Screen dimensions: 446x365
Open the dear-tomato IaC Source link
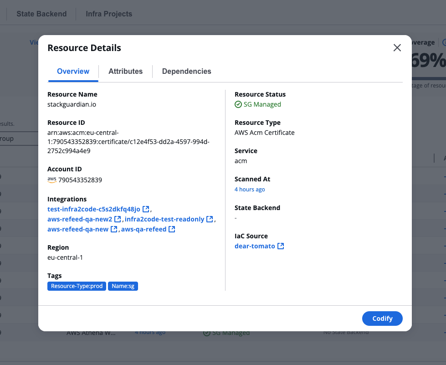(x=255, y=246)
